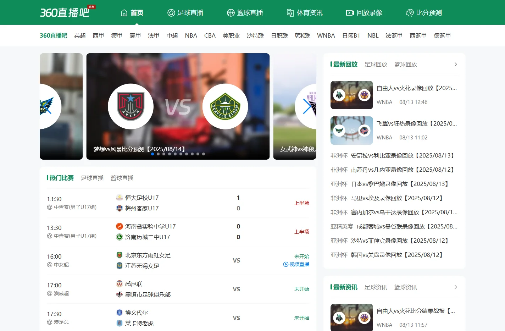Click the next slide arrow in carousel
This screenshot has height=331, width=505.
(307, 106)
